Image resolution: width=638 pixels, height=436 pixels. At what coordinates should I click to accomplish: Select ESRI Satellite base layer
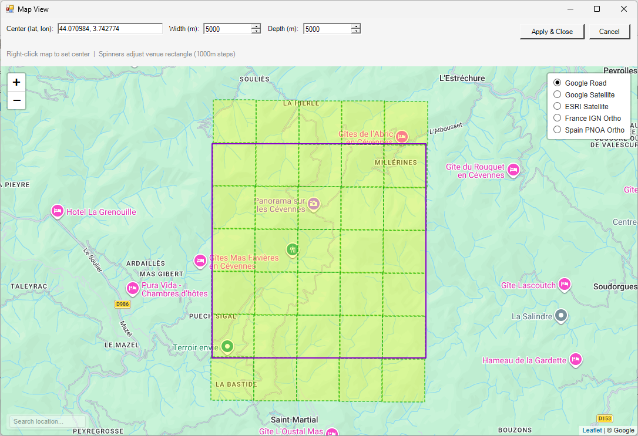click(558, 106)
